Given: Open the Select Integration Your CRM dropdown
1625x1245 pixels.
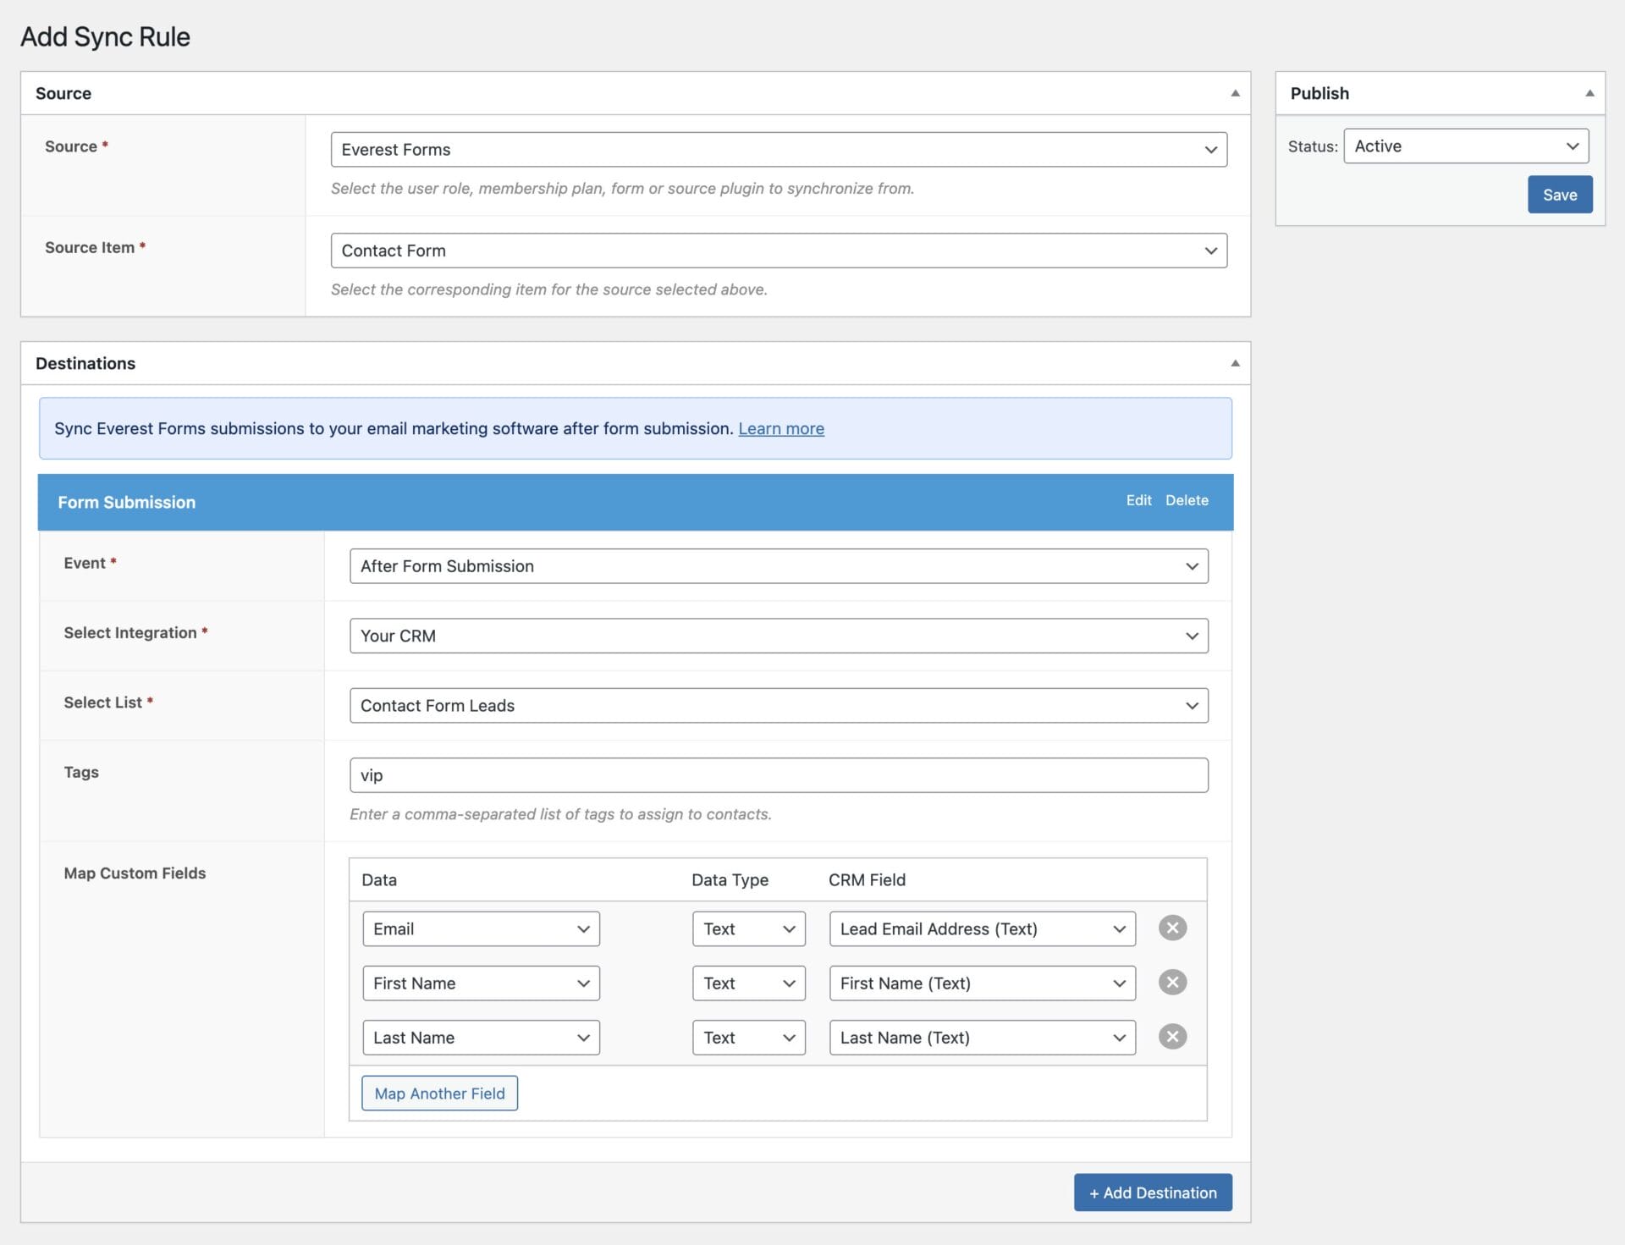Looking at the screenshot, I should pyautogui.click(x=779, y=636).
